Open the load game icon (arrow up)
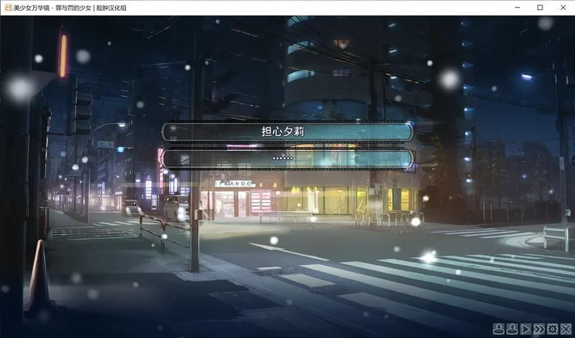 pos(512,329)
